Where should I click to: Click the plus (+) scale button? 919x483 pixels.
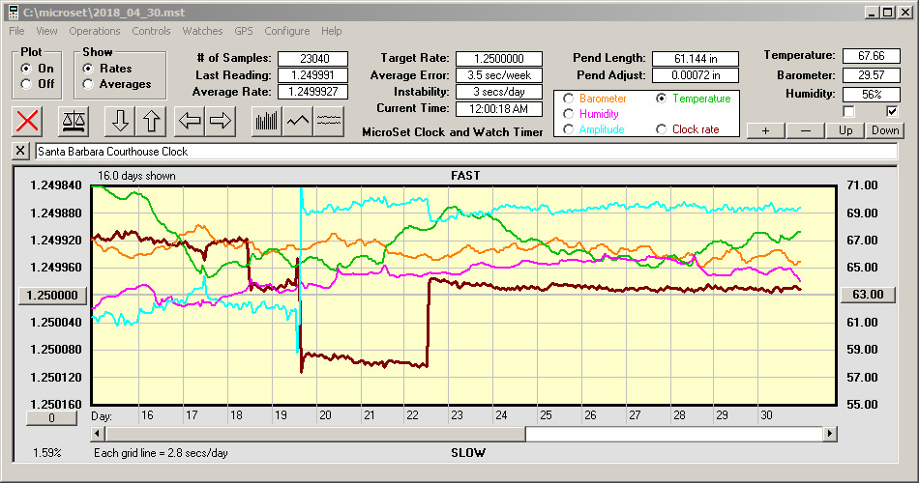[765, 130]
